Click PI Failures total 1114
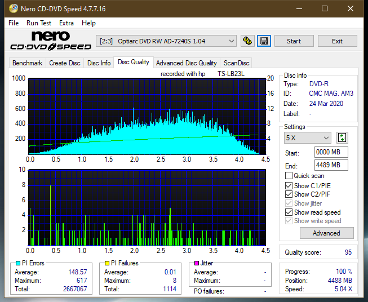Viewport: 368px width, 302px height. (170, 288)
